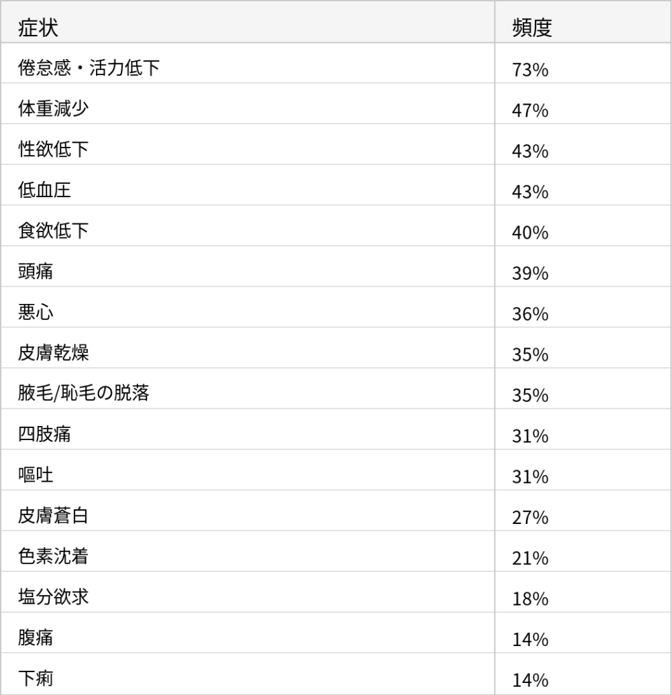Click the 症状 column header
The image size is (671, 695).
pyautogui.click(x=38, y=28)
